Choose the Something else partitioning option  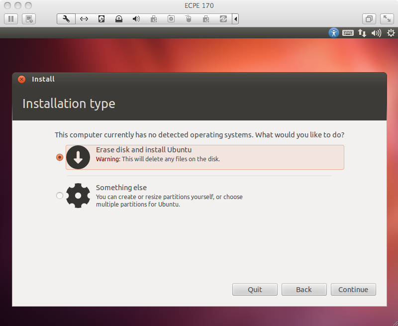(x=60, y=196)
